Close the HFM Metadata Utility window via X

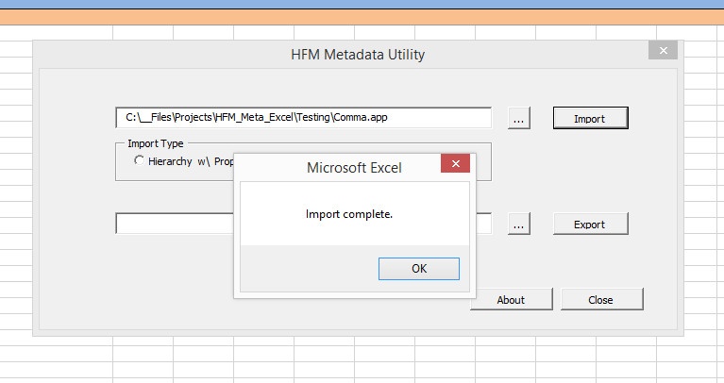pos(663,51)
